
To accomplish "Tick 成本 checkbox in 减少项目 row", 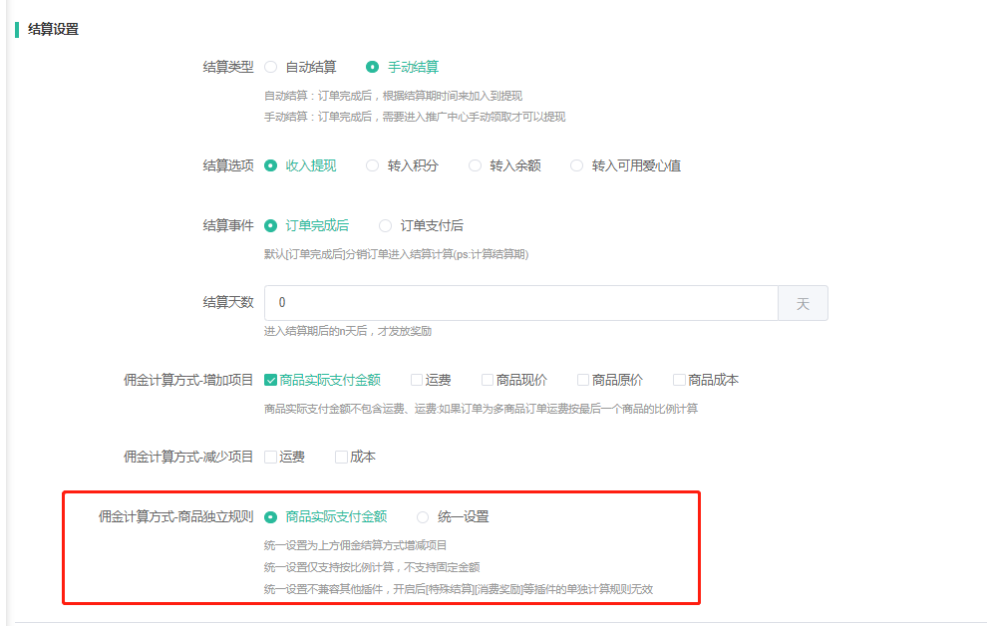I will pos(341,457).
